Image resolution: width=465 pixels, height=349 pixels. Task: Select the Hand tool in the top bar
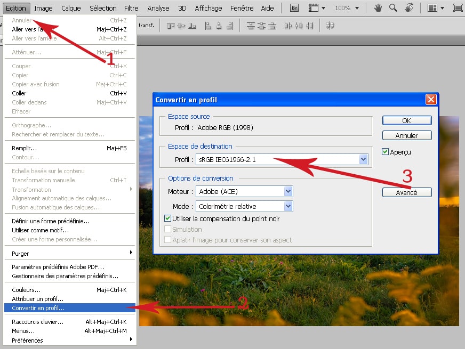(378, 8)
